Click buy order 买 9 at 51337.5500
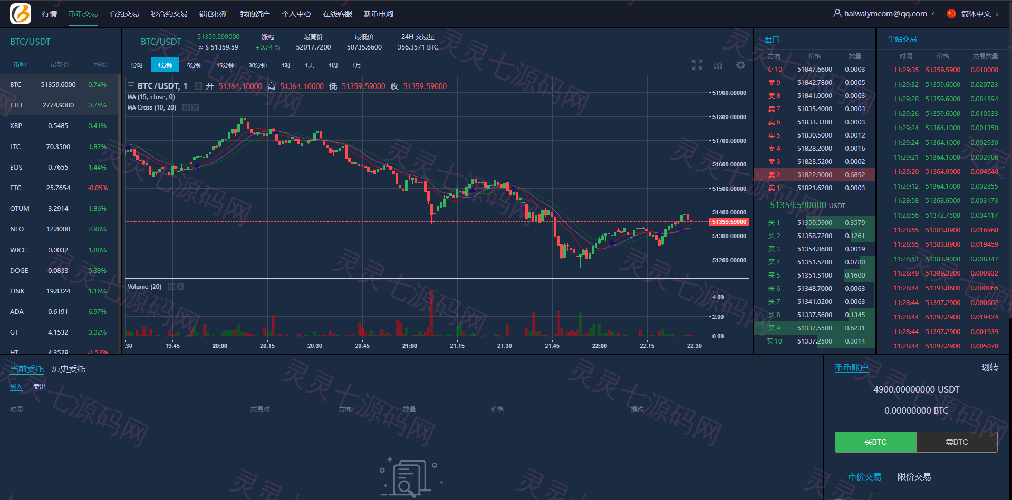 tap(814, 328)
